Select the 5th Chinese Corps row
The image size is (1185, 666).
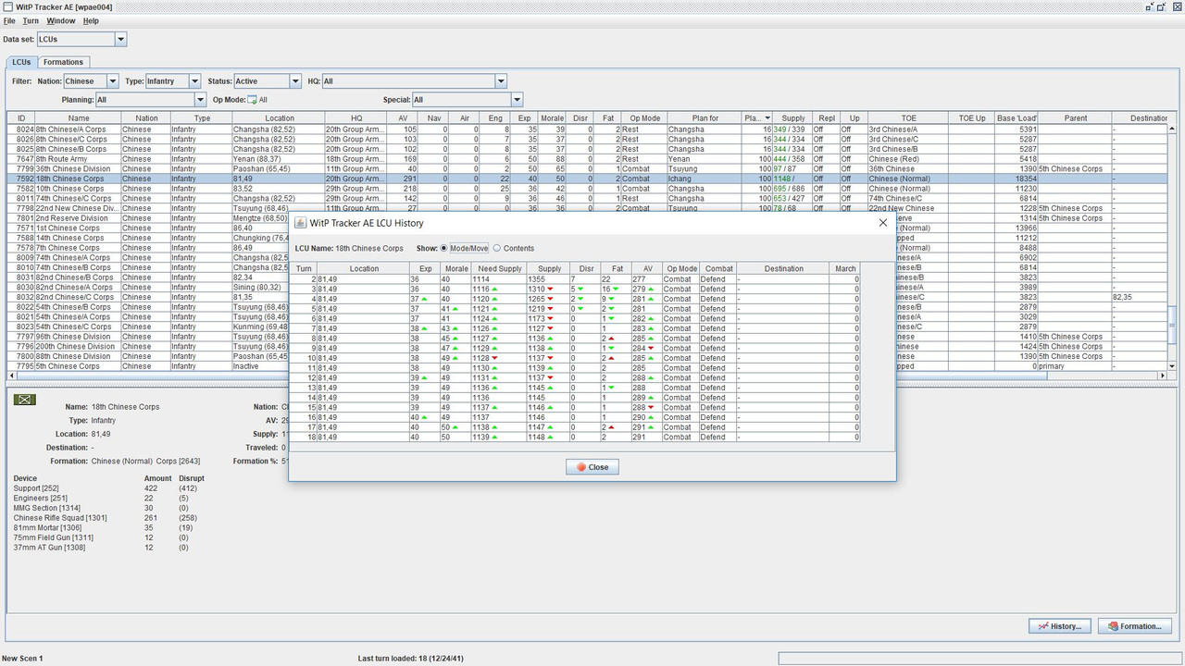(148, 366)
